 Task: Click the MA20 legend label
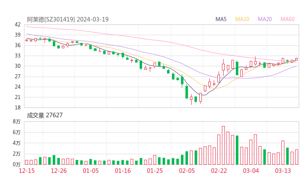[x=265, y=19]
